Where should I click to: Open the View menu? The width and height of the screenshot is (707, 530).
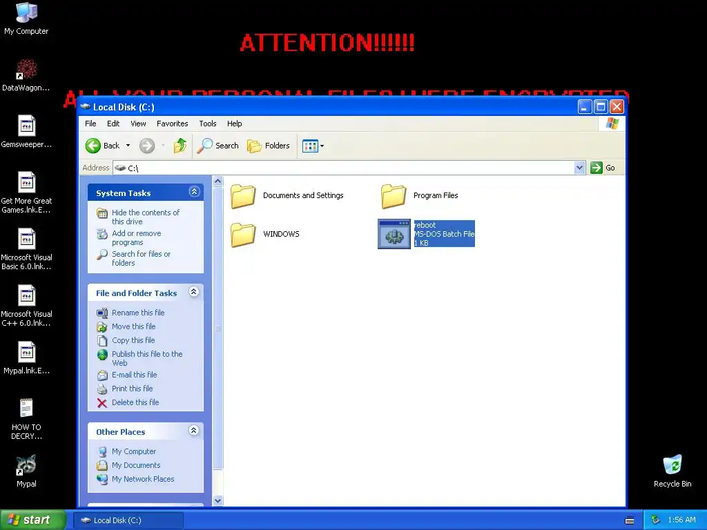click(x=138, y=124)
